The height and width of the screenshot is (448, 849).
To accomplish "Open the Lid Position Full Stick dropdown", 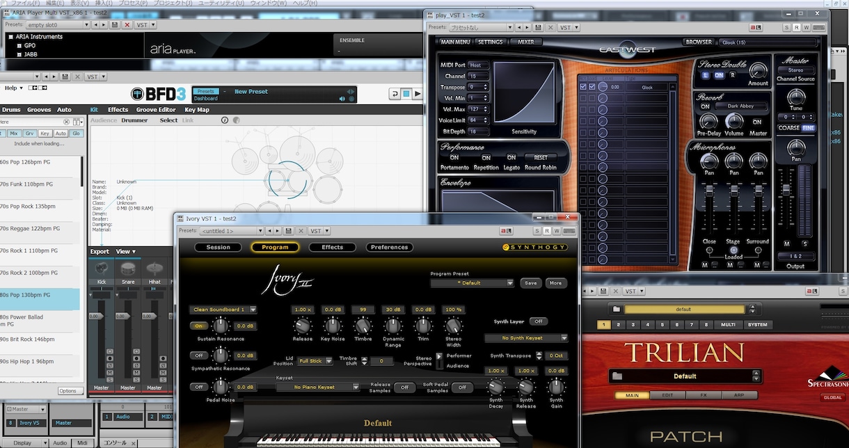I will coord(315,361).
